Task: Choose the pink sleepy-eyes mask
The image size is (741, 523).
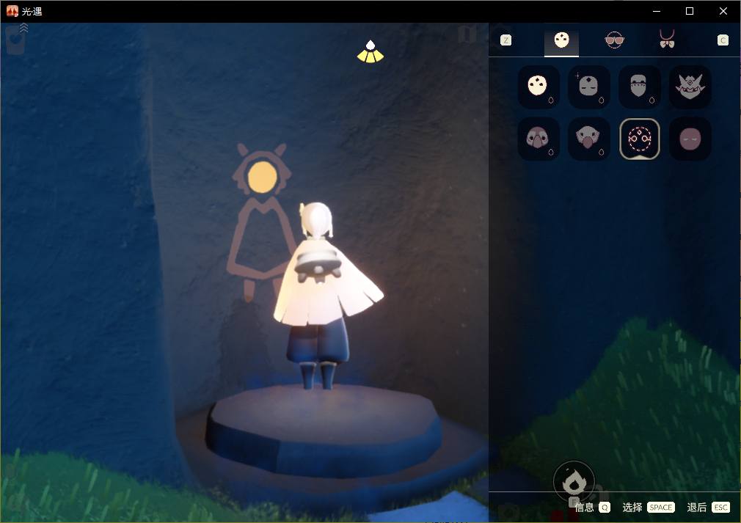Action: click(690, 139)
